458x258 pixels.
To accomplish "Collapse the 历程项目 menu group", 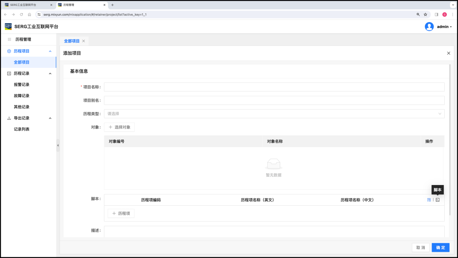I will tap(50, 51).
